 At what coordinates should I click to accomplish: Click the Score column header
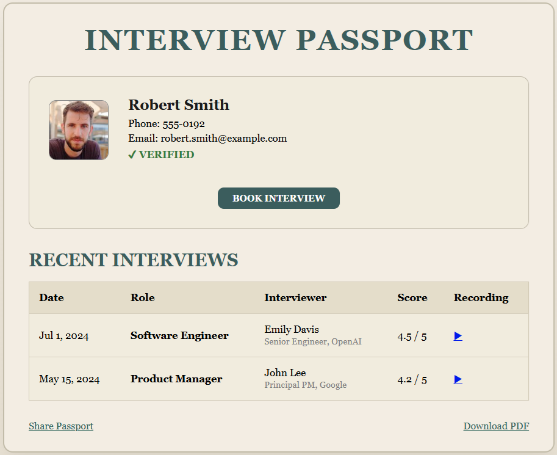pyautogui.click(x=412, y=298)
